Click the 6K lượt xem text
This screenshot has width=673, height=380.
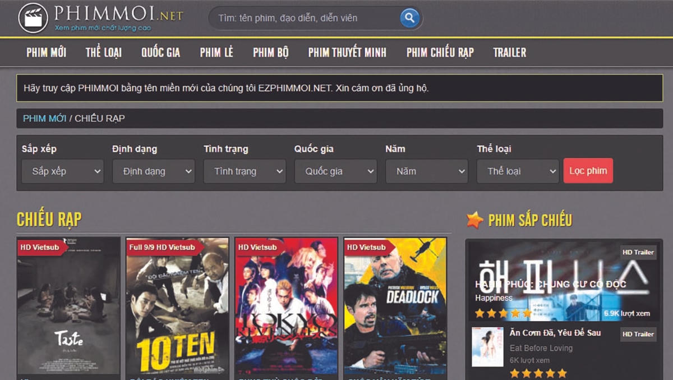(x=529, y=360)
